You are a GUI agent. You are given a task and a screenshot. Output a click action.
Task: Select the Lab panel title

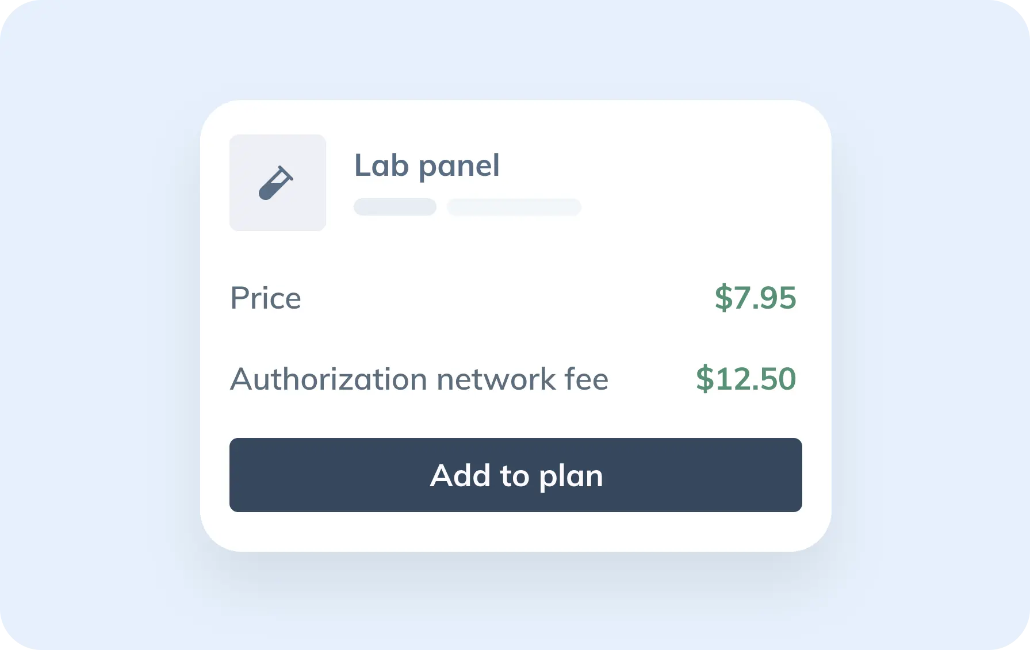coord(427,166)
